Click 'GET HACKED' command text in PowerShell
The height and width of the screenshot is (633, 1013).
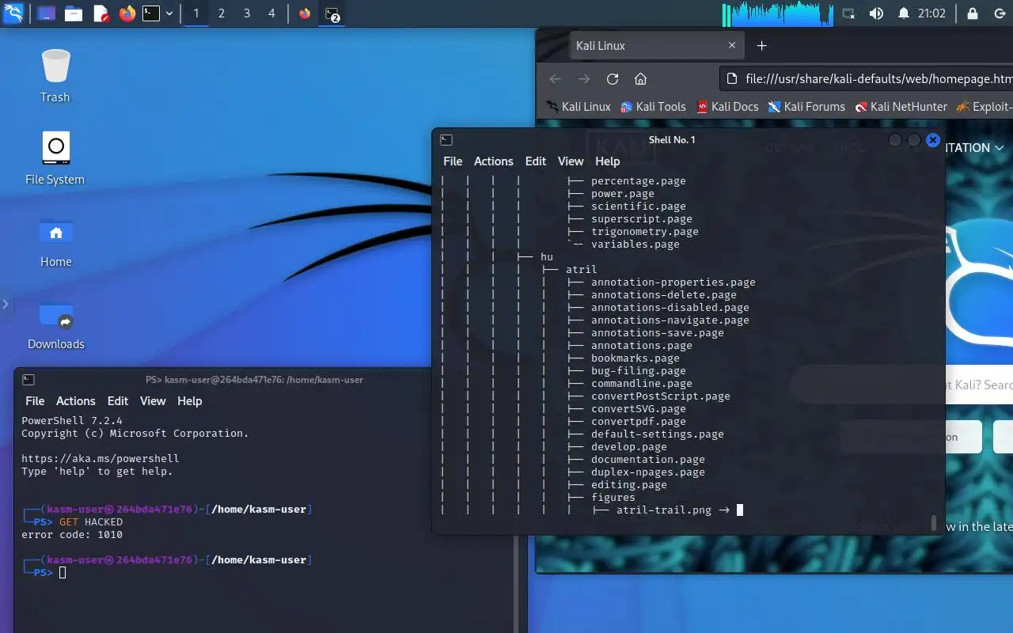(91, 521)
